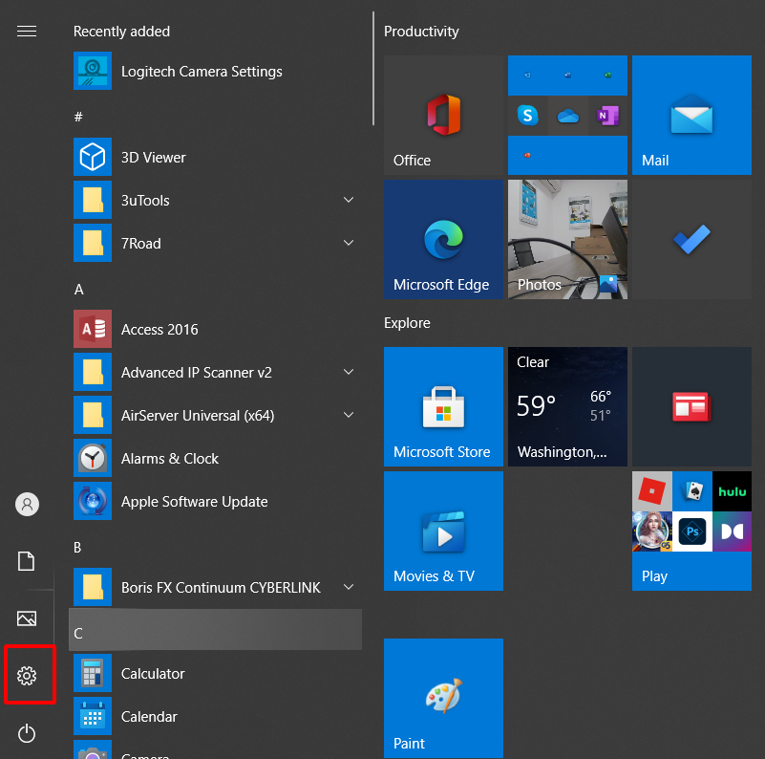Expand the Start menu hamburger button
Image resolution: width=765 pixels, height=759 pixels.
[x=27, y=32]
